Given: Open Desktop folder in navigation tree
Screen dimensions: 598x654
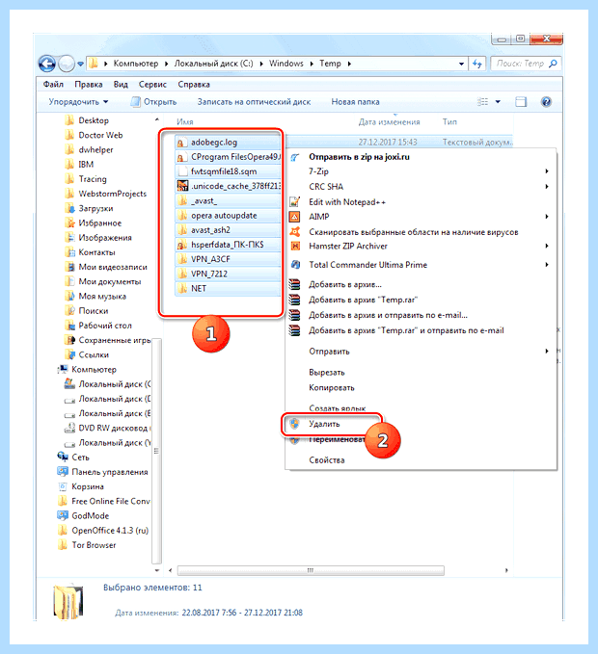Looking at the screenshot, I should (x=94, y=120).
